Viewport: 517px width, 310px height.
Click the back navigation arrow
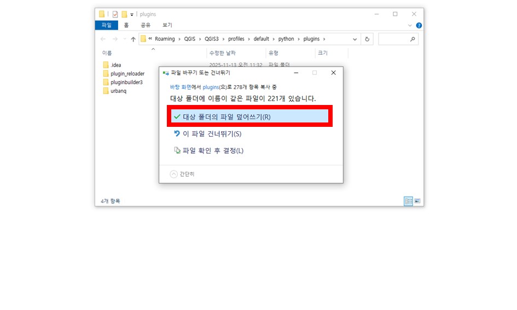[x=103, y=39]
